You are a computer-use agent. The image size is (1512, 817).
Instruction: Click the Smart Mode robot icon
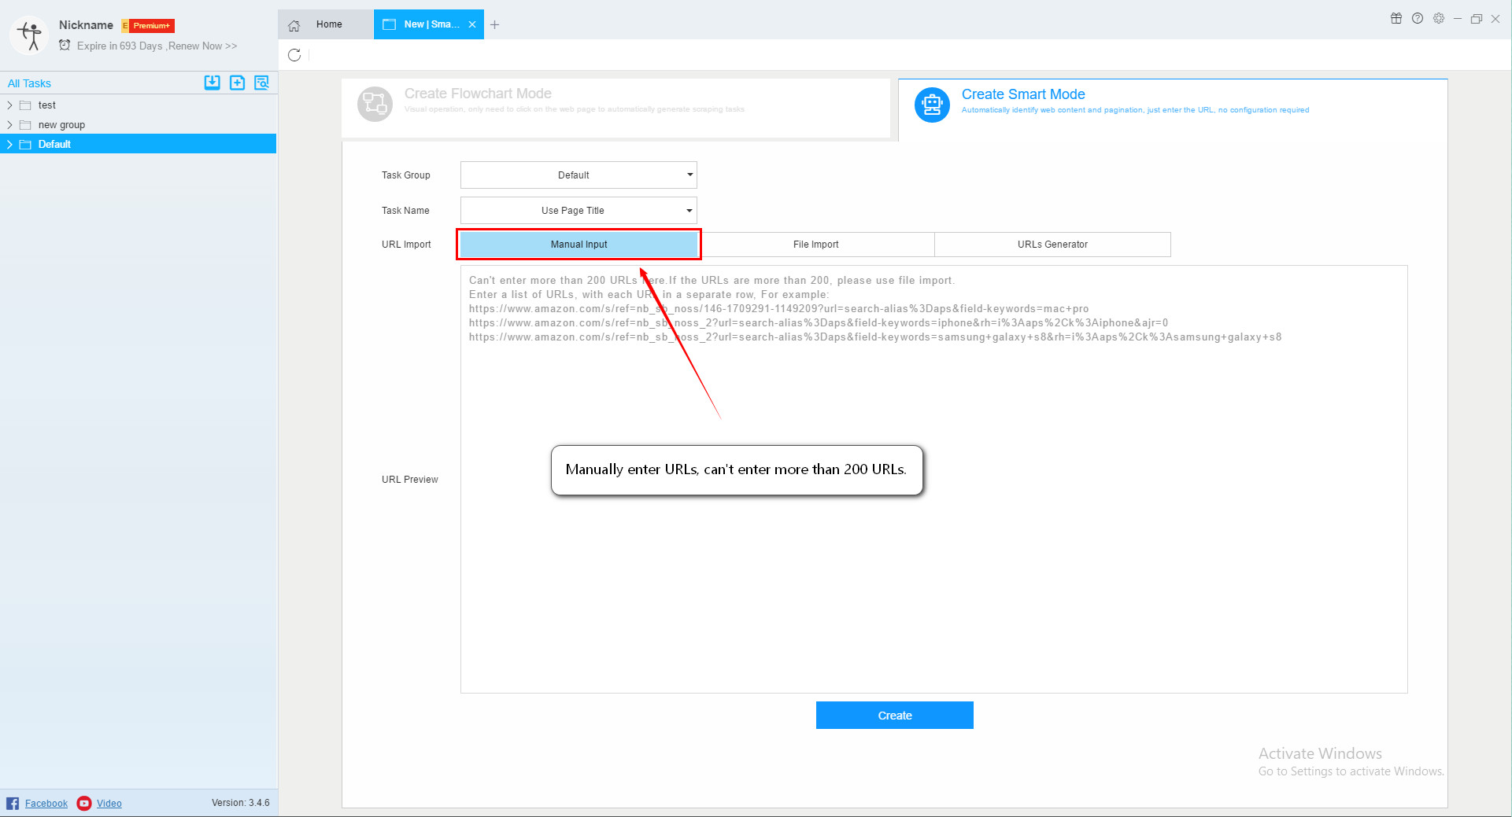coord(932,105)
